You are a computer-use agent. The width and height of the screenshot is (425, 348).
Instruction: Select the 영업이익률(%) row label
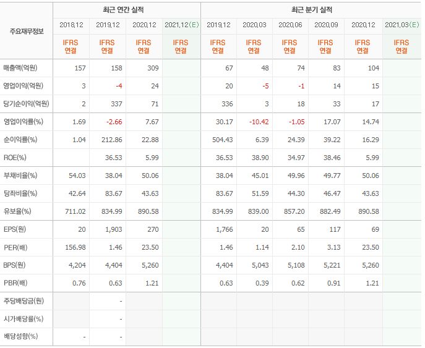[x=24, y=122]
